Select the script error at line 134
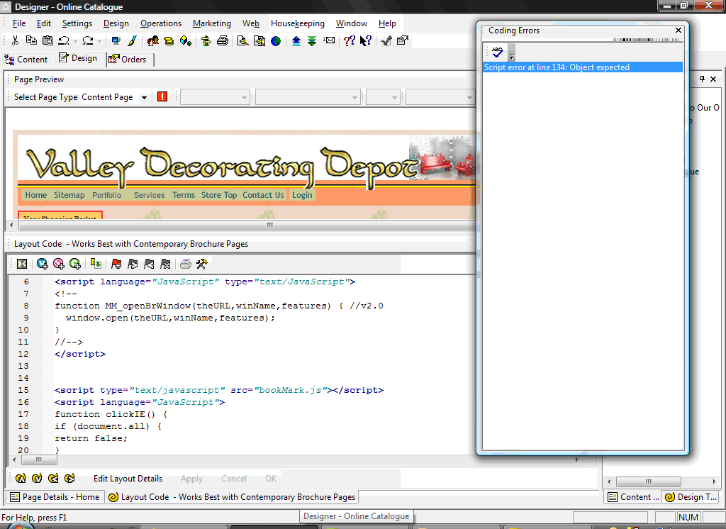This screenshot has height=529, width=726. 557,67
